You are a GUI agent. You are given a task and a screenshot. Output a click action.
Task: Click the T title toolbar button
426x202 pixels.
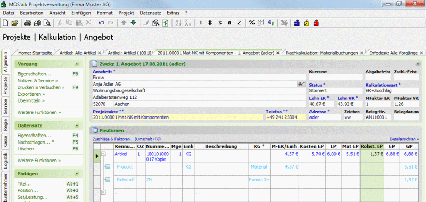click(201, 23)
